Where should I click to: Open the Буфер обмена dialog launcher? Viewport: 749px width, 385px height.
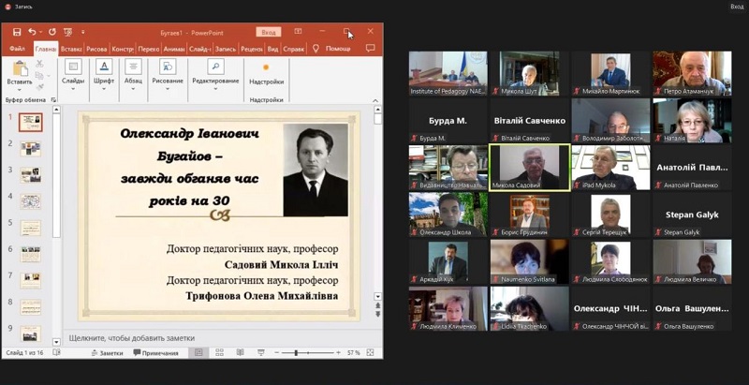coord(53,100)
